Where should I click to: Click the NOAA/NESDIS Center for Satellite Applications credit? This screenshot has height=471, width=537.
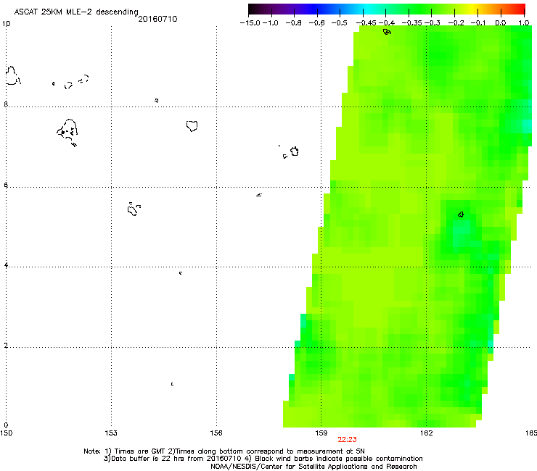[x=313, y=467]
